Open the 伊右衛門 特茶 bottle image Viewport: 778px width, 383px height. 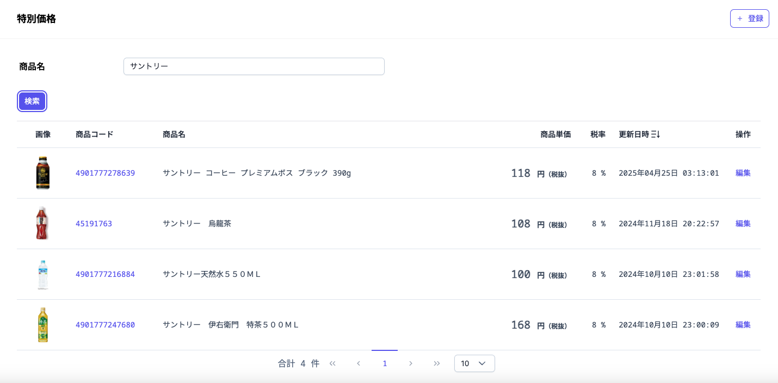tap(43, 325)
